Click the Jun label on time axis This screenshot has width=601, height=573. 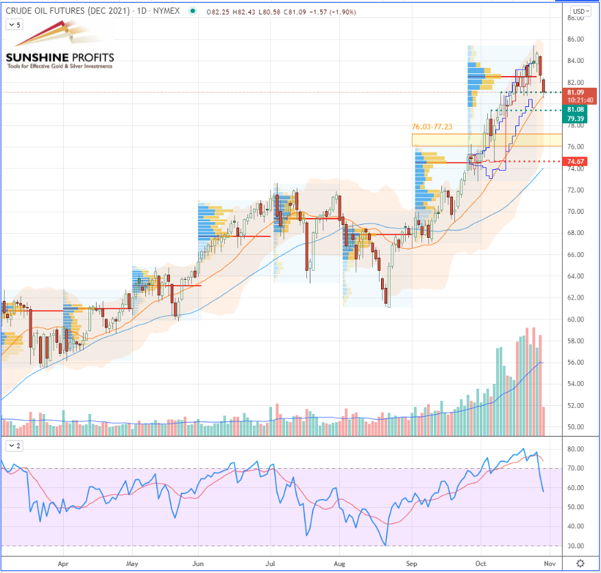[x=198, y=564]
